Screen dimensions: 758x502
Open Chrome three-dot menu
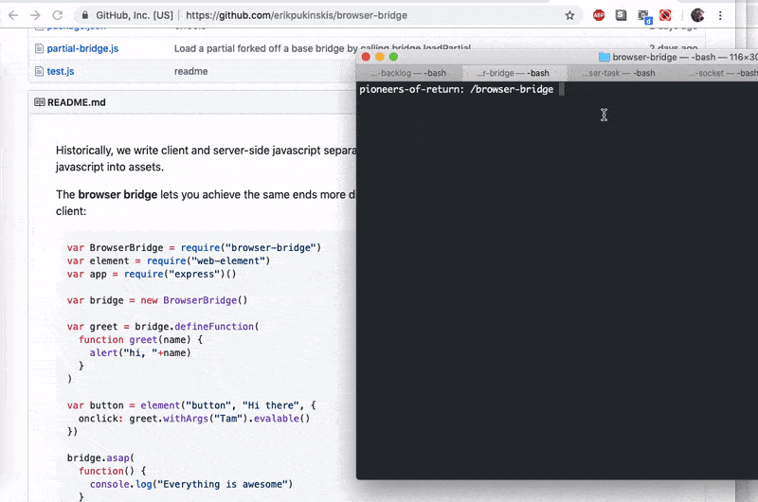coord(720,15)
